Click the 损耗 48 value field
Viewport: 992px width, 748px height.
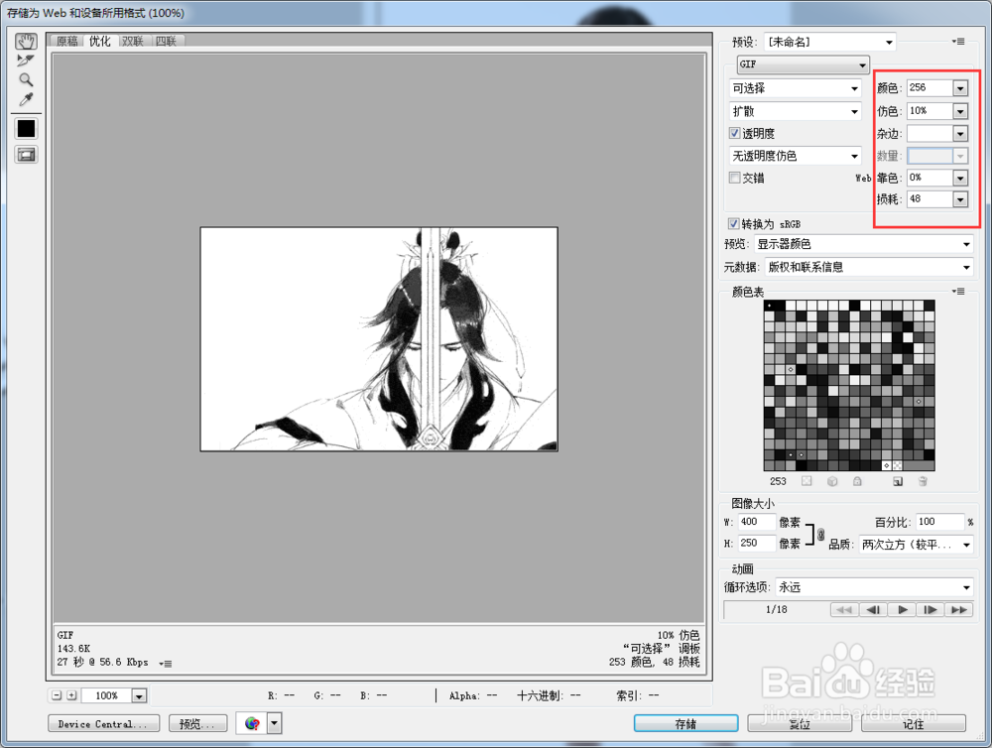tap(930, 199)
